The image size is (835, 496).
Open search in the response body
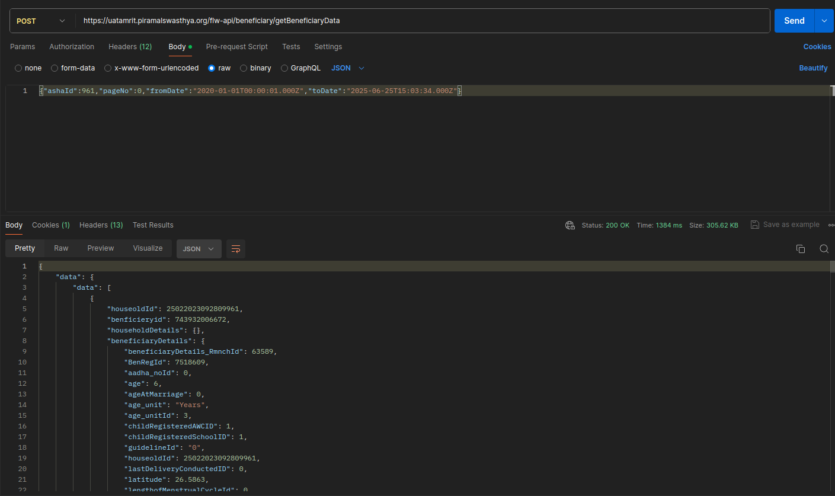pyautogui.click(x=824, y=249)
